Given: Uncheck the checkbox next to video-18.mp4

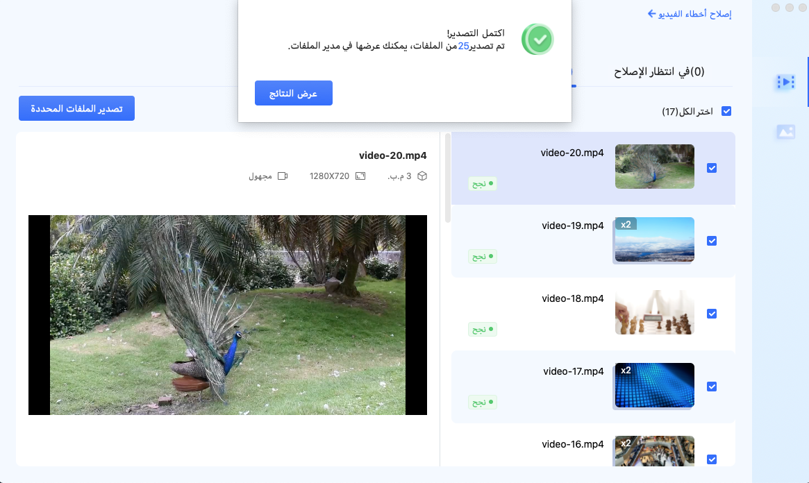Looking at the screenshot, I should (x=712, y=314).
